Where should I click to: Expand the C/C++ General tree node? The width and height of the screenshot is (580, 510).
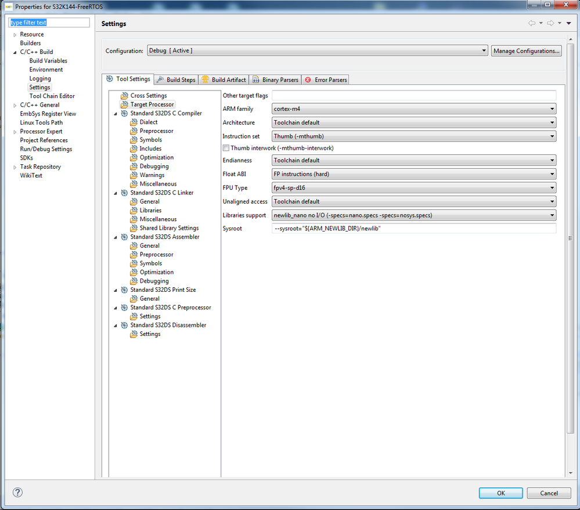tap(15, 106)
